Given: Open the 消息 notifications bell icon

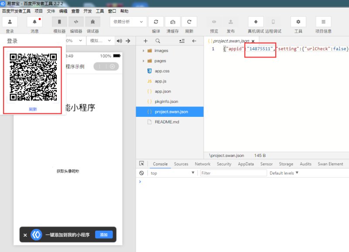Looking at the screenshot, I should [x=34, y=22].
